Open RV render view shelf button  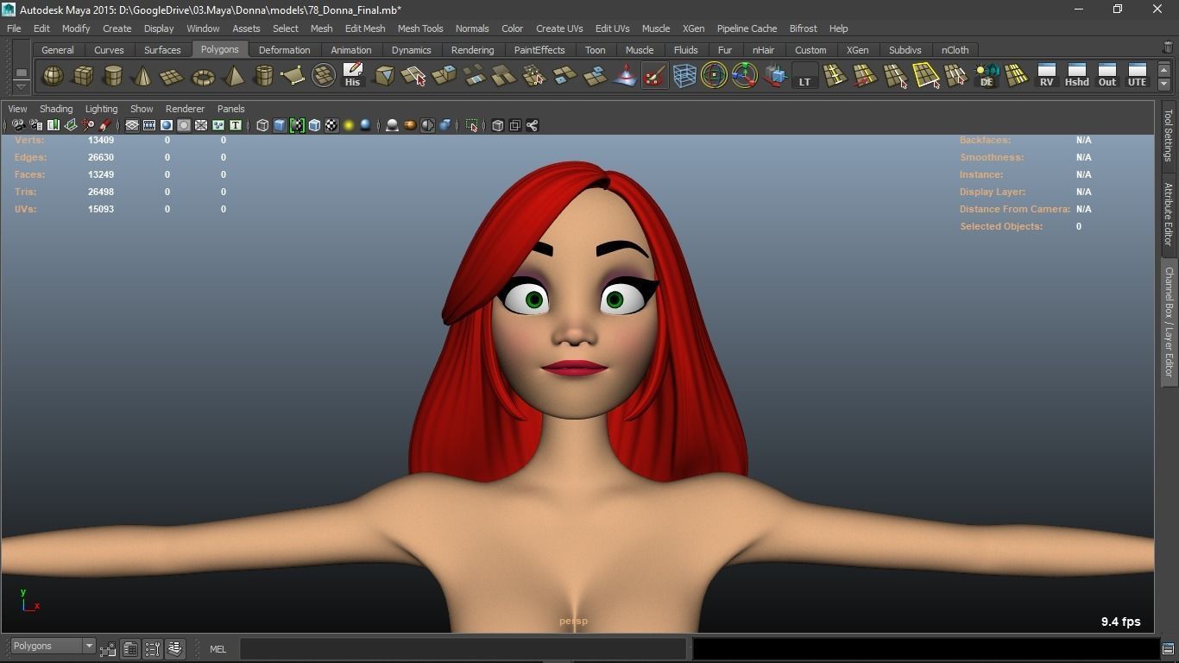tap(1046, 75)
